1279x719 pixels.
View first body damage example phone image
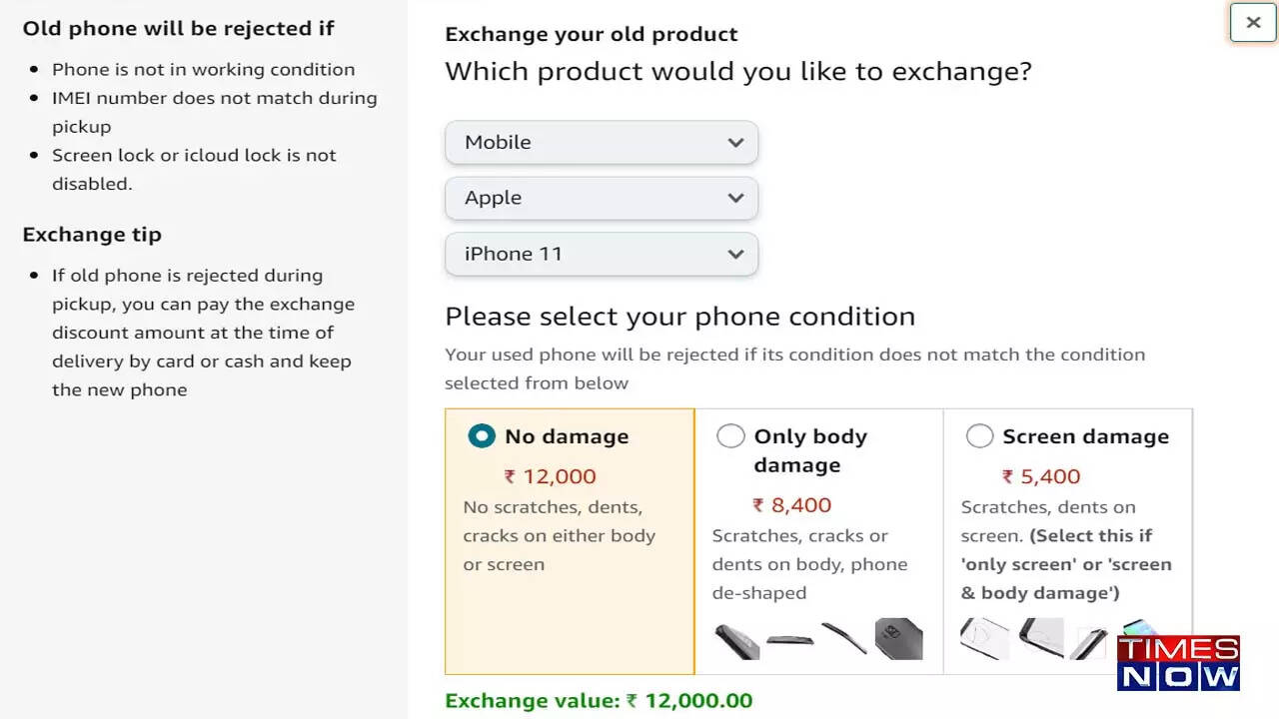tap(736, 640)
